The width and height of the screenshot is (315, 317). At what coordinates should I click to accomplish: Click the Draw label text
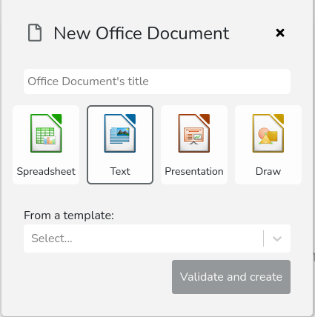(x=268, y=171)
